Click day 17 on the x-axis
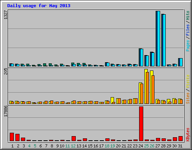 pos(101,146)
